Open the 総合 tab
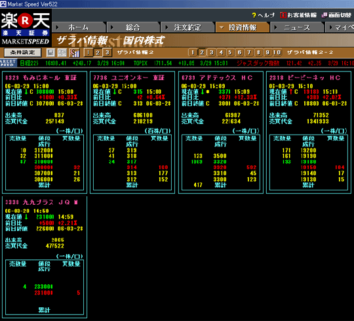The width and height of the screenshot is (354, 321). click(133, 28)
